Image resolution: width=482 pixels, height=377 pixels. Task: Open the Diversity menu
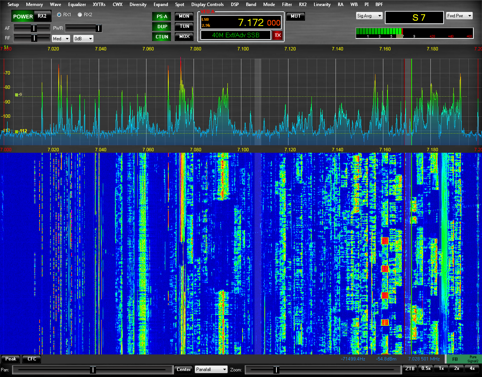[x=138, y=5]
